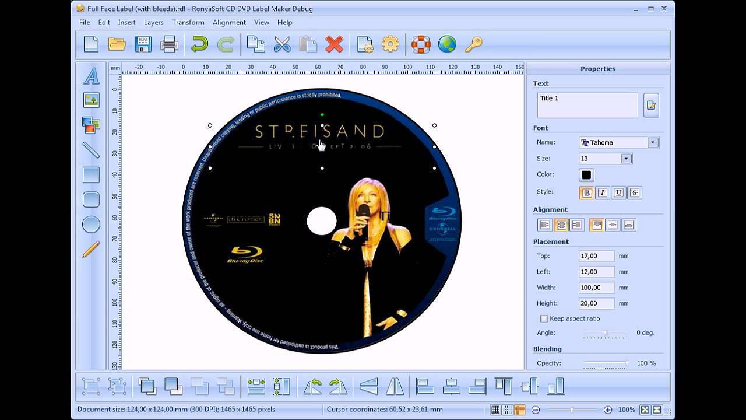Select the Pencil freehand tool
The image size is (746, 420).
[x=91, y=249]
